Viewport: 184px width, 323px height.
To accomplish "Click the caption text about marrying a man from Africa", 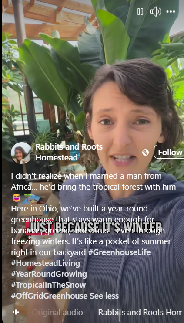I will tap(94, 181).
